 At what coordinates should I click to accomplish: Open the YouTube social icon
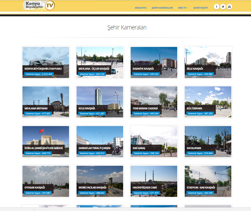229,7
